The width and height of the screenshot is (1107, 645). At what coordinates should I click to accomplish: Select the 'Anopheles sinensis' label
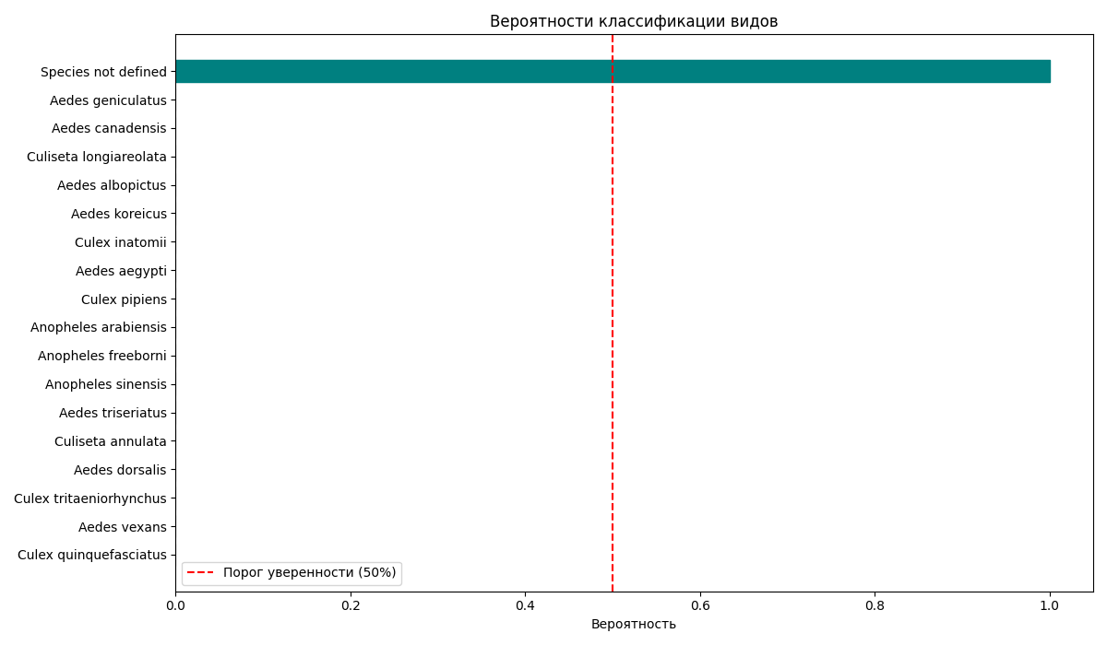point(106,385)
